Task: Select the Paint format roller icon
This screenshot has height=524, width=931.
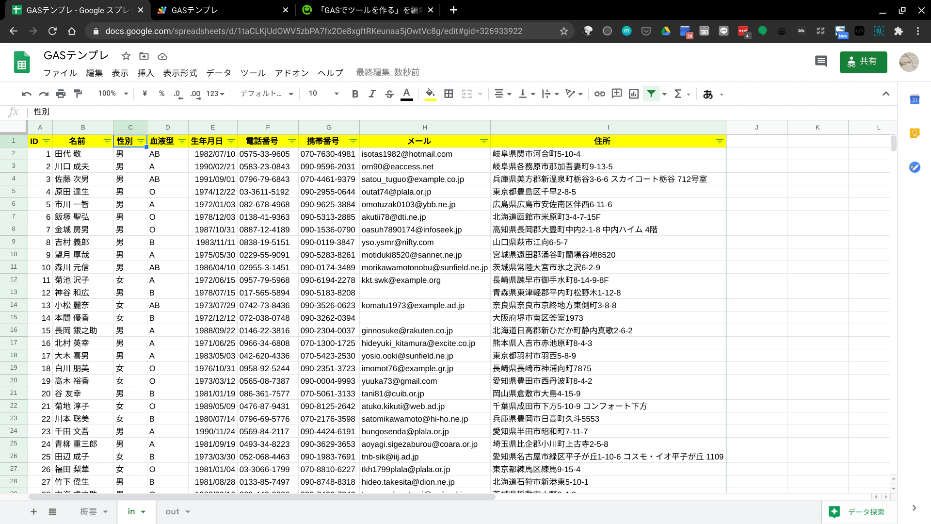Action: pos(78,94)
